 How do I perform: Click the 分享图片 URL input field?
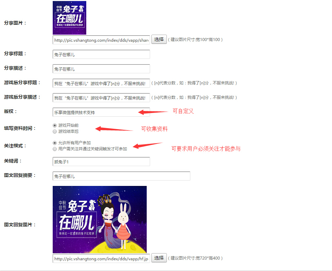(x=101, y=40)
